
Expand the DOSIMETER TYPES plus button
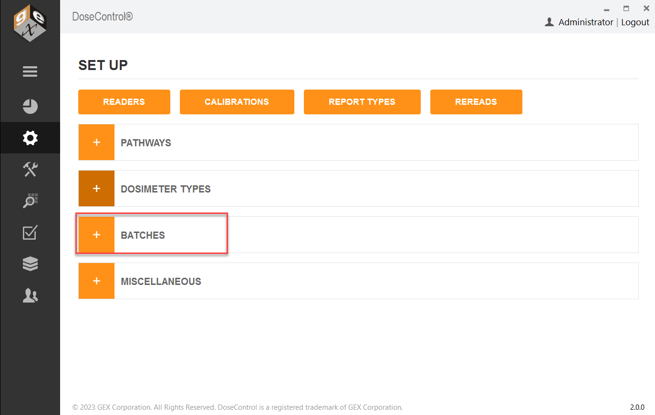96,189
